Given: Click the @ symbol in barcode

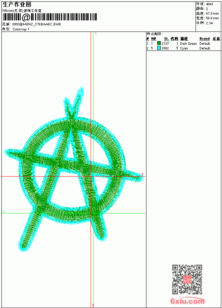Looking at the screenshot, I should 26,17.
